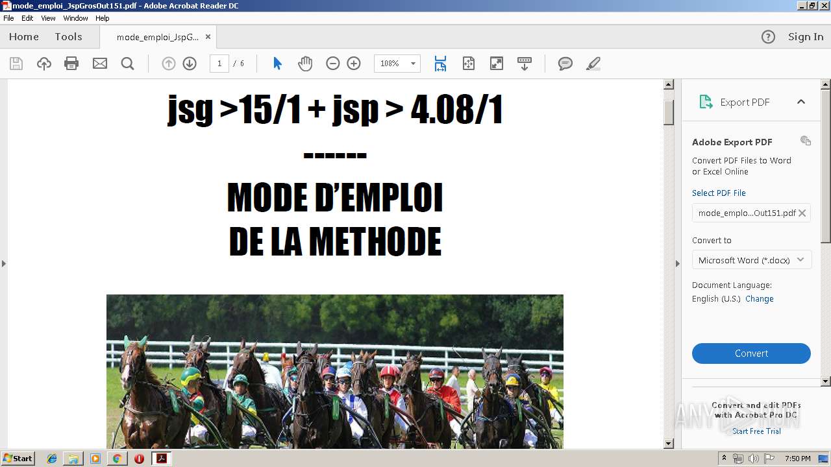Go to next page arrow
831x467 pixels.
pos(189,64)
